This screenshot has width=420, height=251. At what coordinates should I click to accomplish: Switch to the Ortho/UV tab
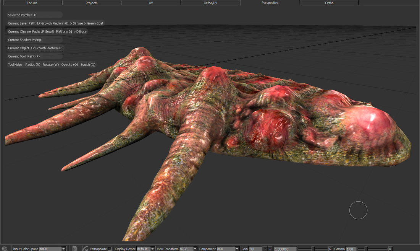211,3
